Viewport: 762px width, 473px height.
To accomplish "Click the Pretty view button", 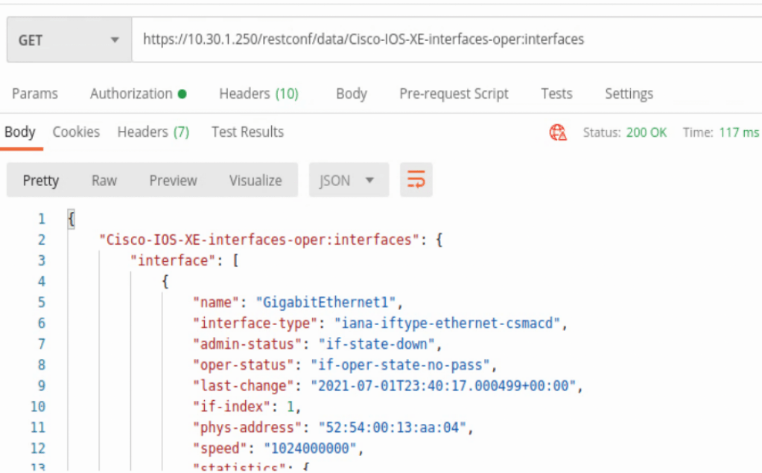I will click(x=41, y=181).
